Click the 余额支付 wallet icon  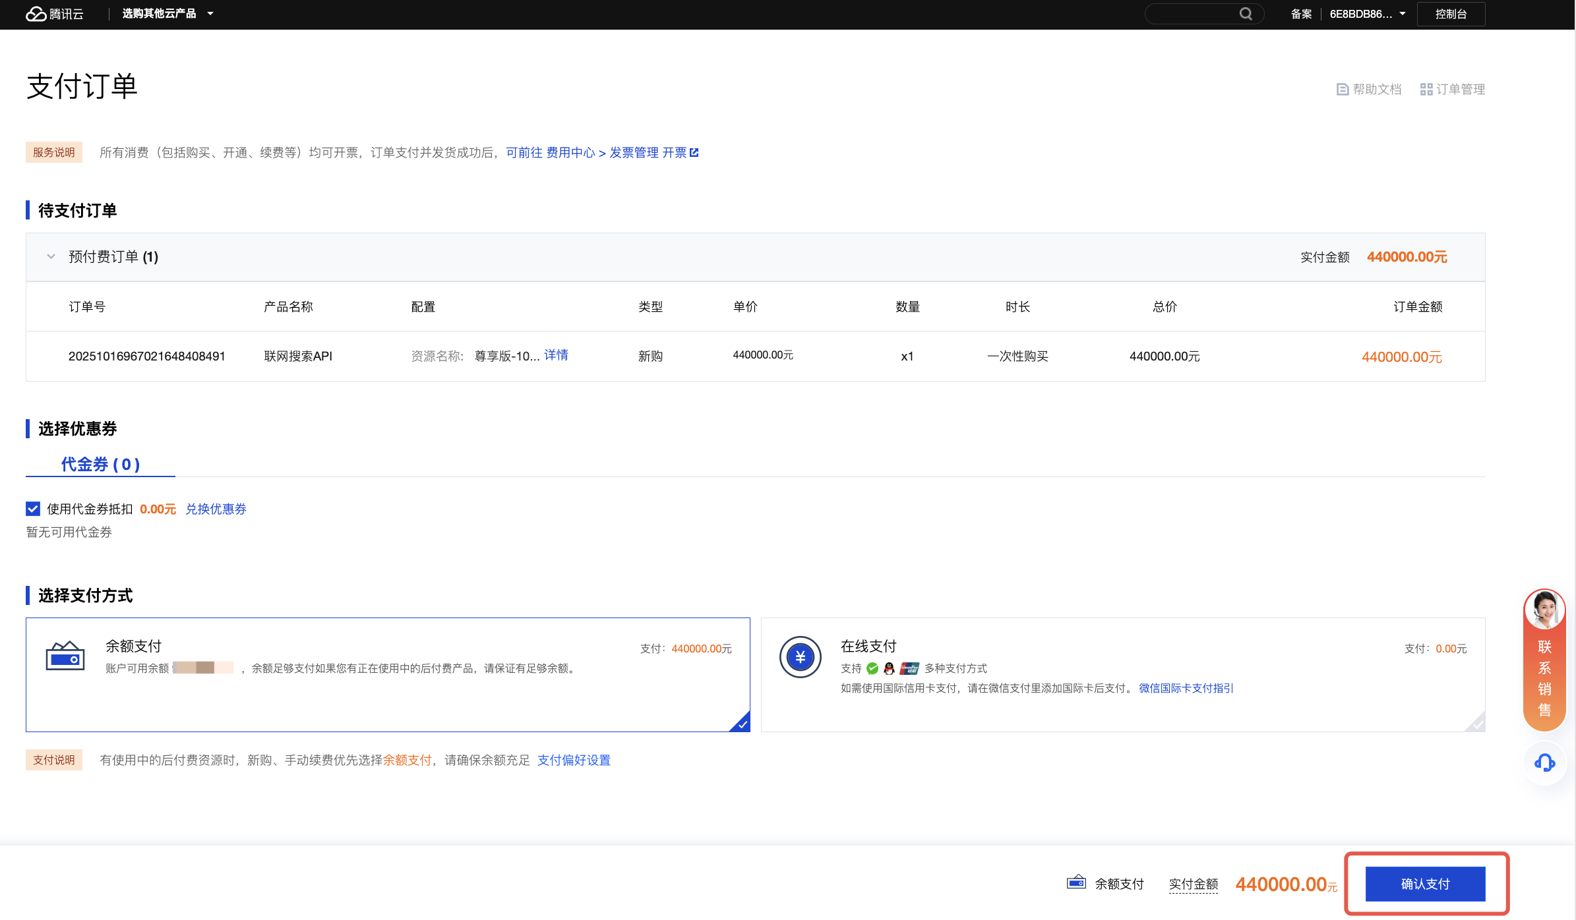pos(65,656)
